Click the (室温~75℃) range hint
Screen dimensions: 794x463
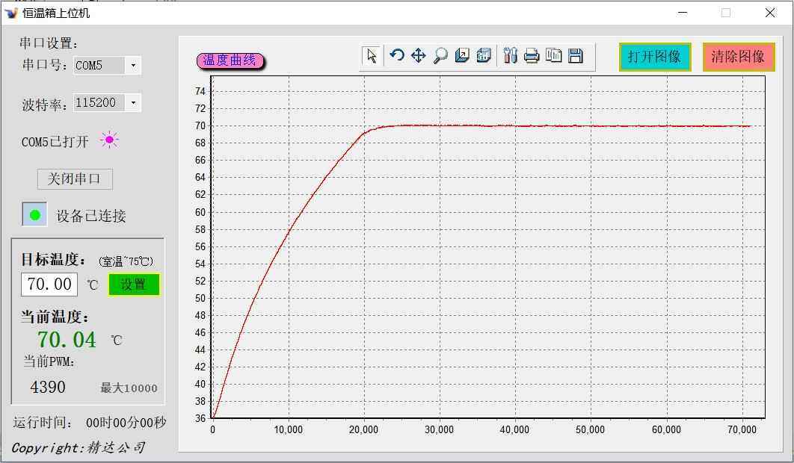point(126,261)
